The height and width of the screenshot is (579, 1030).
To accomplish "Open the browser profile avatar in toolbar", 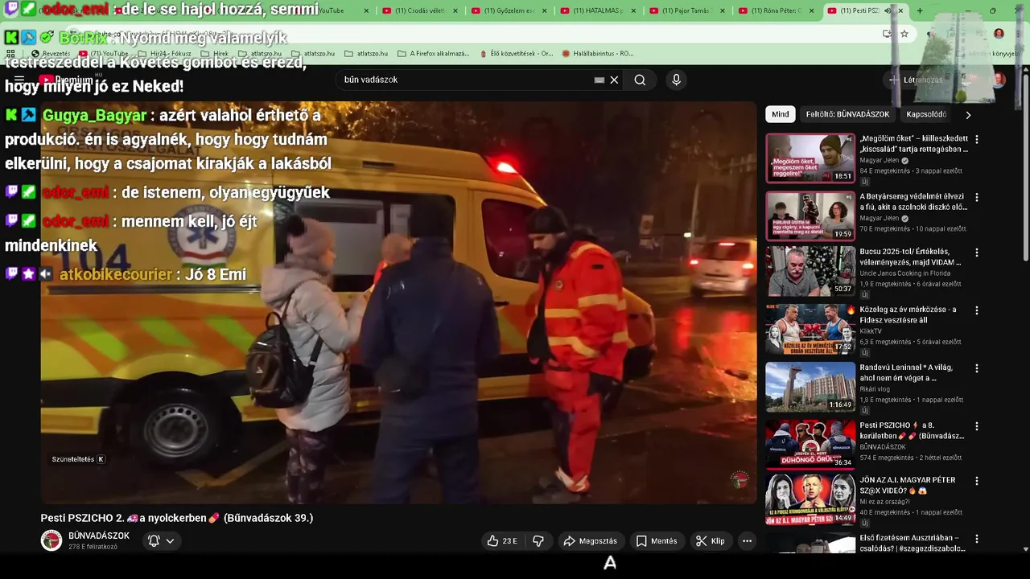I will tap(999, 34).
